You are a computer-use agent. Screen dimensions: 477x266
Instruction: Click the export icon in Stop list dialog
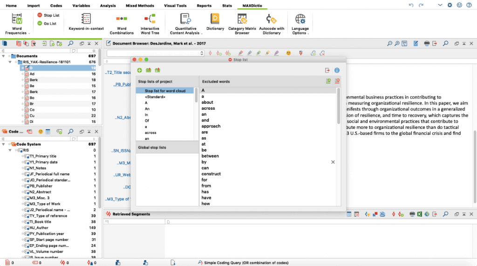[x=327, y=70]
